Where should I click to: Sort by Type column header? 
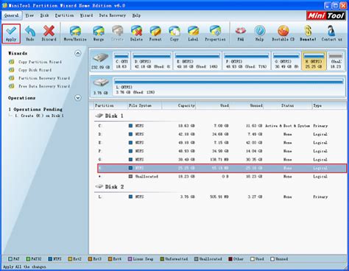(329, 105)
